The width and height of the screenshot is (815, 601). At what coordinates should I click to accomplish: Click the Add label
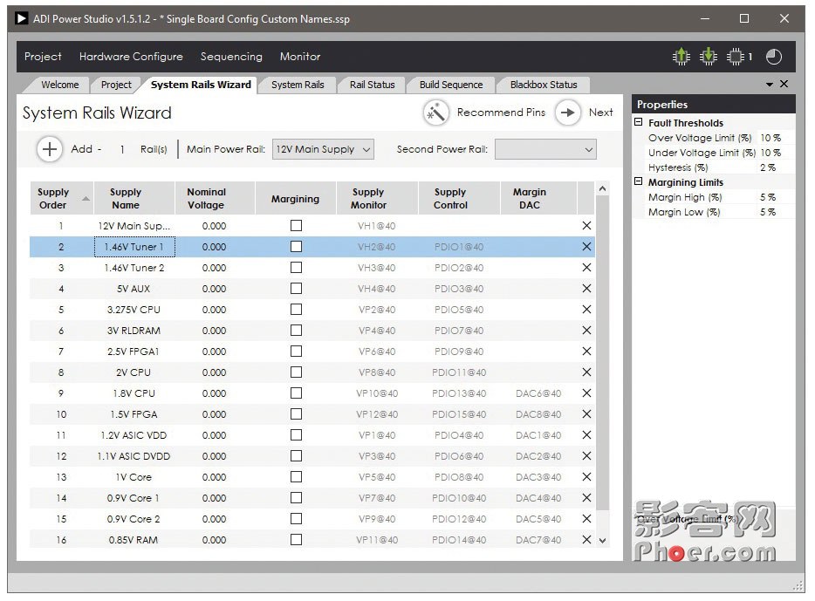[82, 149]
